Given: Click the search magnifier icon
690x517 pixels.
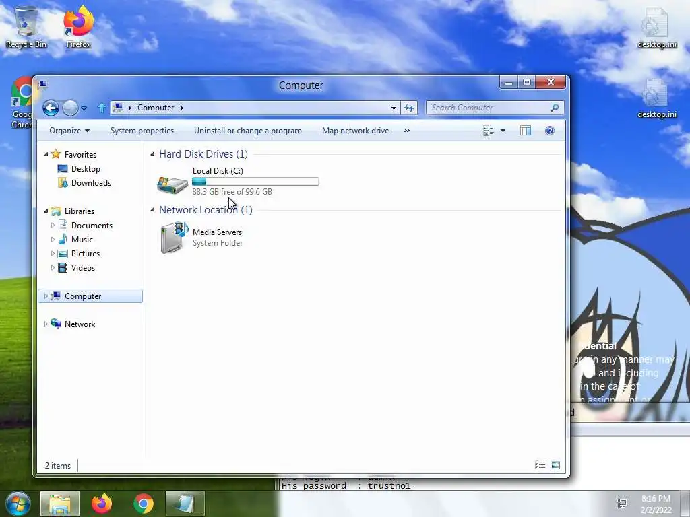Looking at the screenshot, I should point(555,108).
